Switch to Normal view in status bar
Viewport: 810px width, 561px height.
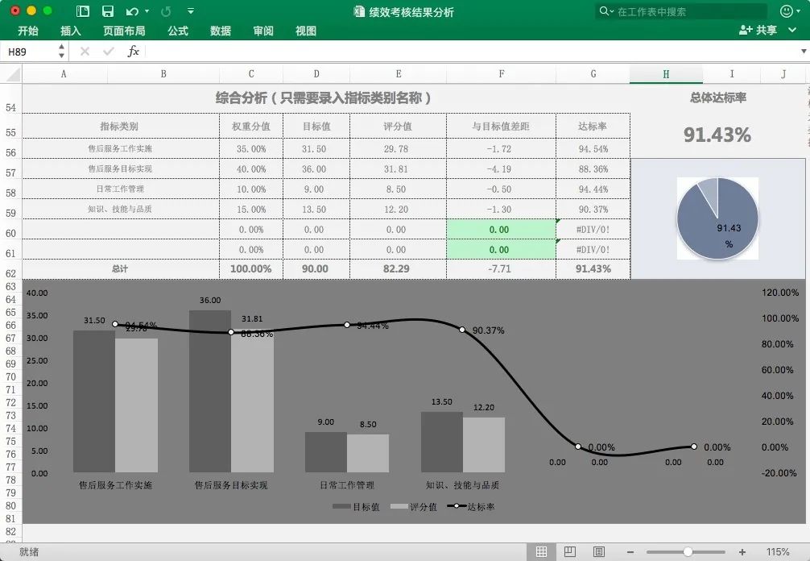541,552
